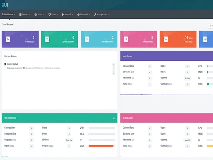This screenshot has width=213, height=160.
Task: Expand the Dashboard dropdown arrow
Action: [15, 14]
